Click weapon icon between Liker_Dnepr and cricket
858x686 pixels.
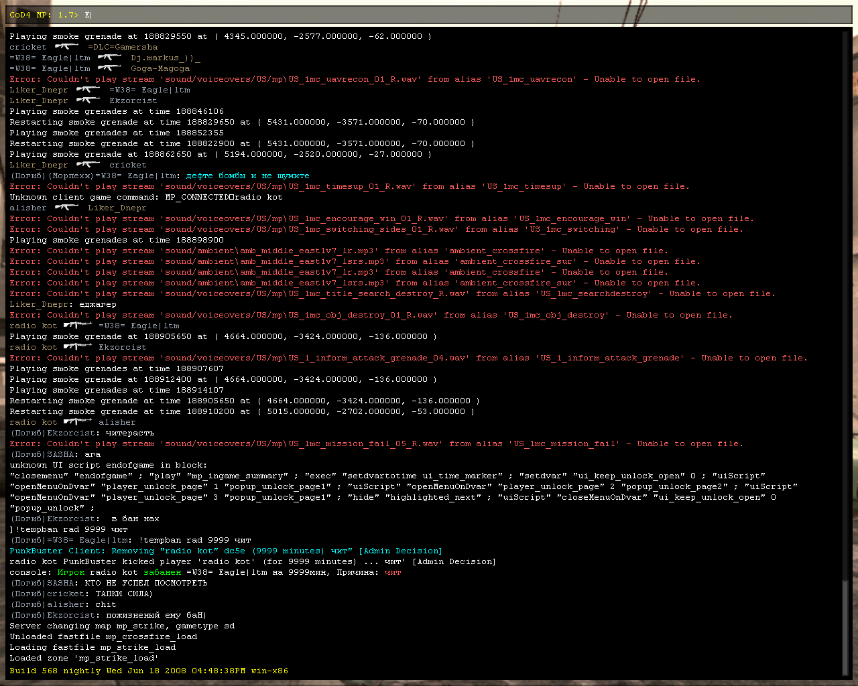tap(88, 164)
